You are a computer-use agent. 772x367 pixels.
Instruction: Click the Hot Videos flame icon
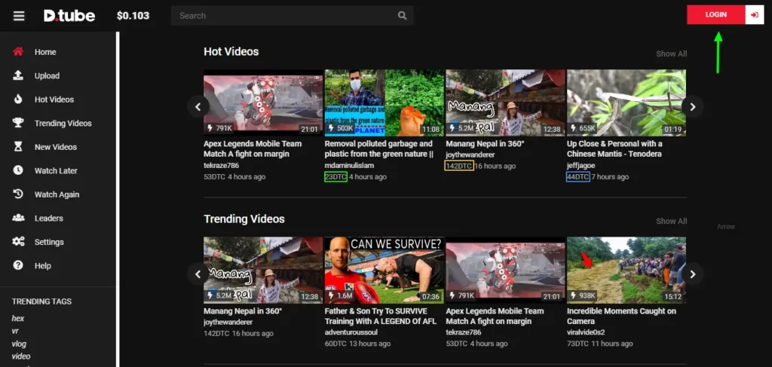18,99
